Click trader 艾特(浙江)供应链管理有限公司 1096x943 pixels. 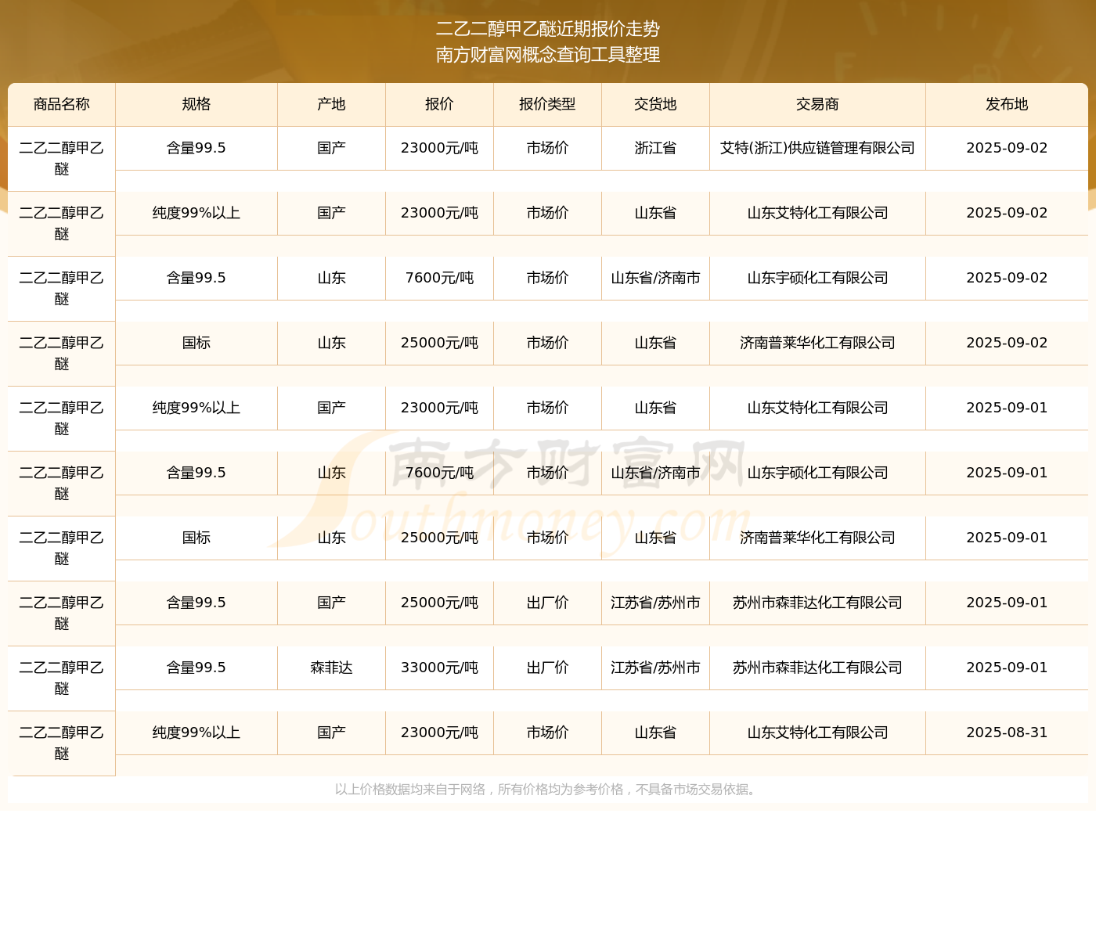(x=817, y=148)
